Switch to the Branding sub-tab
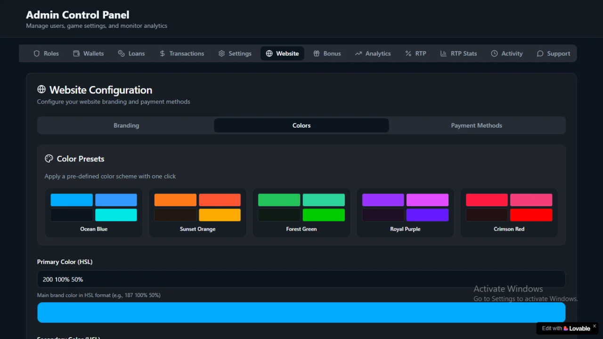603x339 pixels. tap(126, 125)
